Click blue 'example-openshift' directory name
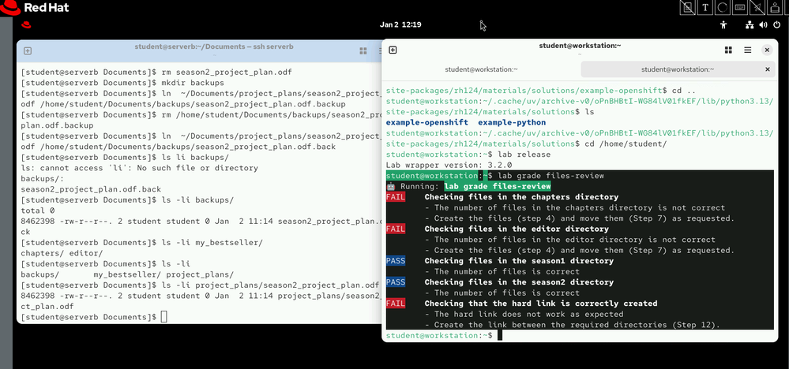This screenshot has height=369, width=789. [426, 122]
